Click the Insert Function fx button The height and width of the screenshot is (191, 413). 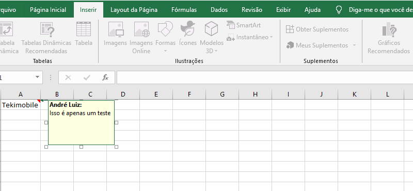[x=105, y=77]
